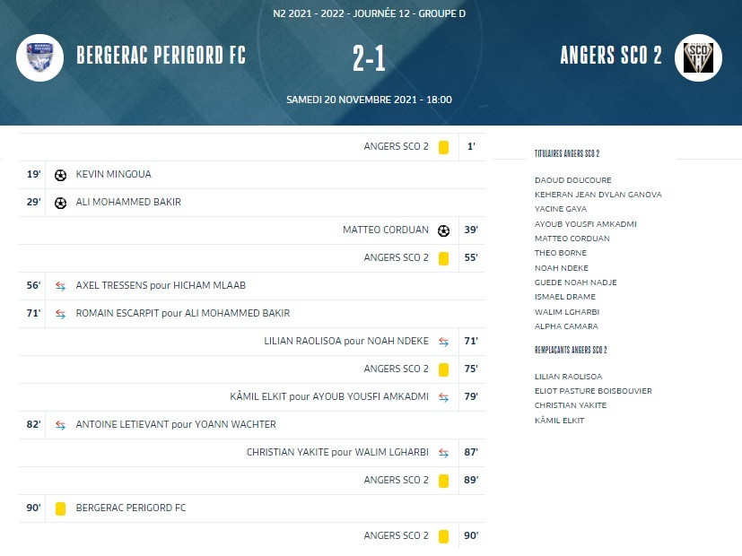742x556 pixels.
Task: Select starter WALIM LGHARBI in lineup list
Action: point(567,312)
